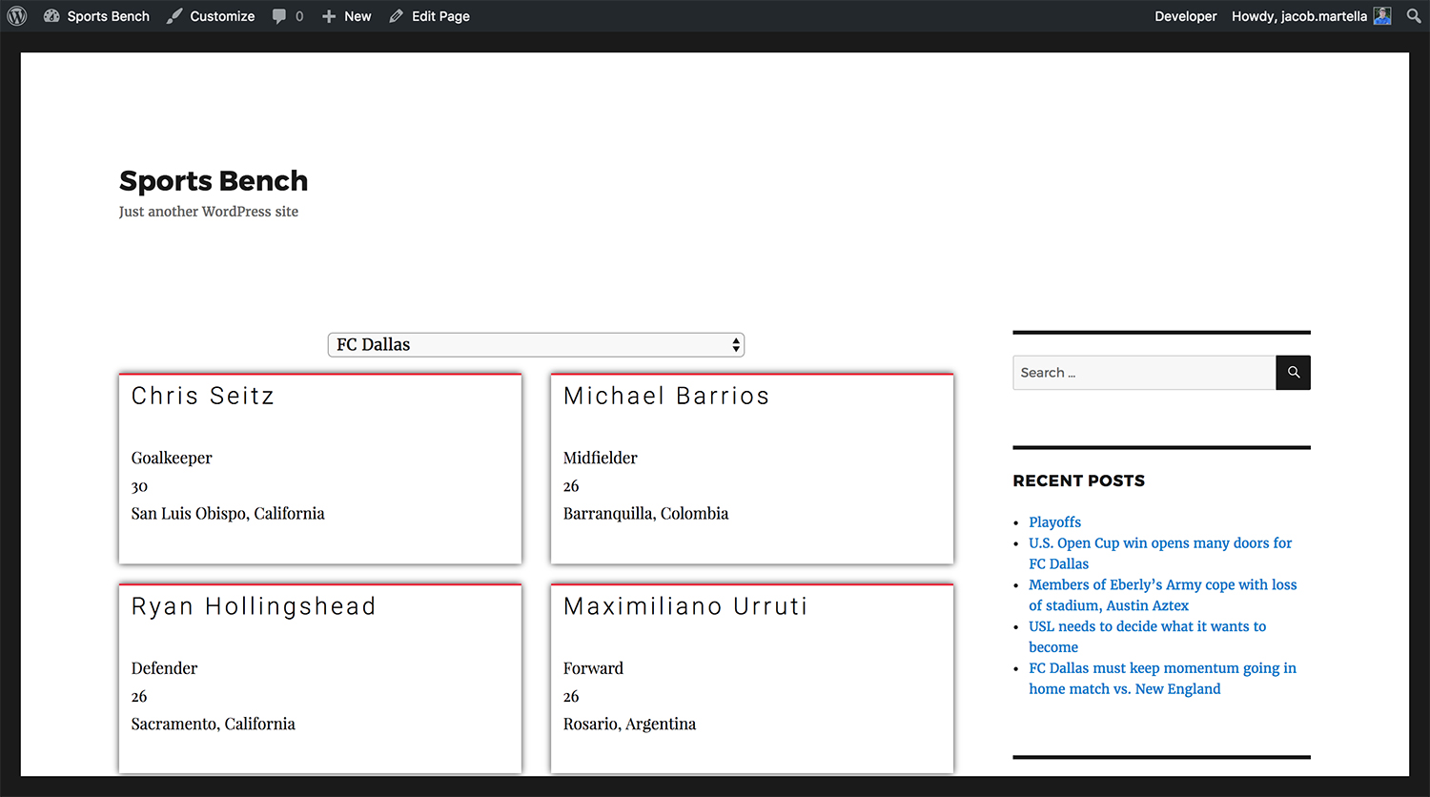Open USL needs to decide post
Image resolution: width=1430 pixels, height=797 pixels.
(1147, 627)
